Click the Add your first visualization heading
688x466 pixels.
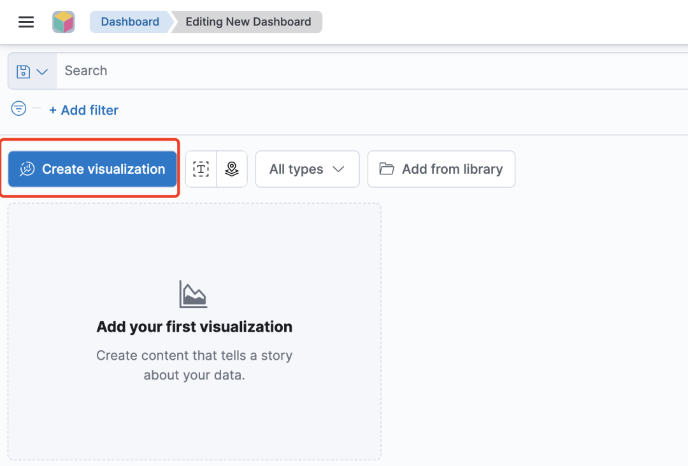(x=194, y=327)
